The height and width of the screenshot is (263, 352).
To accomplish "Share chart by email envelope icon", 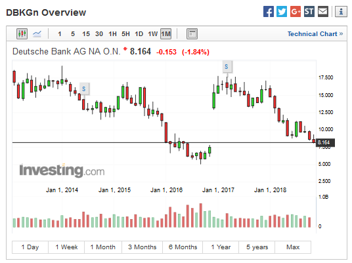I will tap(323, 11).
